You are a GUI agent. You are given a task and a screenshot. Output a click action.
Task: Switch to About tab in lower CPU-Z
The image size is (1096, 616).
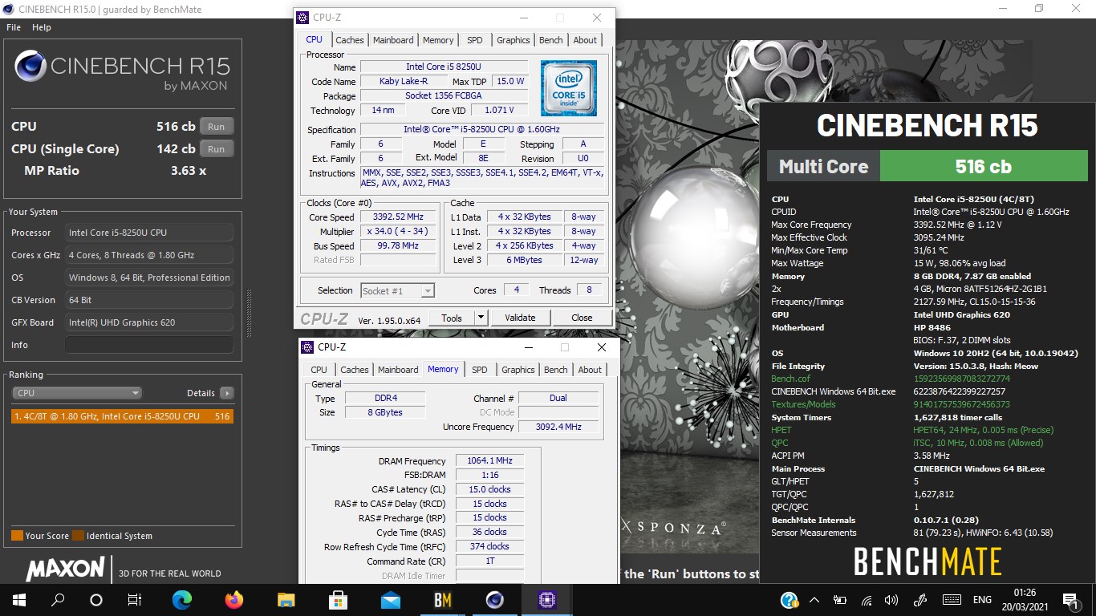590,370
